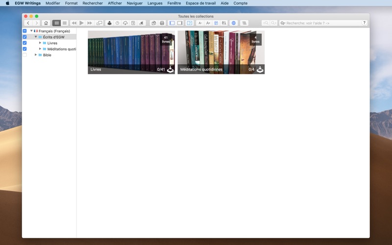Open the Méditations quotidiennes collection thumbnail
Screen dimensions: 392x245
click(x=221, y=52)
